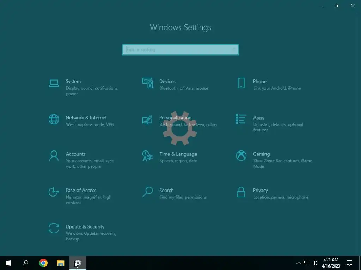Open the Gaming Xbox icon
The image size is (361, 270).
241,156
